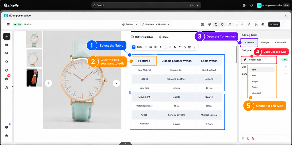Image resolution: width=292 pixels, height=145 pixels.
Task: Select tablet device view
Action: (216, 24)
